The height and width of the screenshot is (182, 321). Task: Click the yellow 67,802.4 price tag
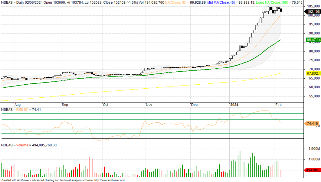313,73
